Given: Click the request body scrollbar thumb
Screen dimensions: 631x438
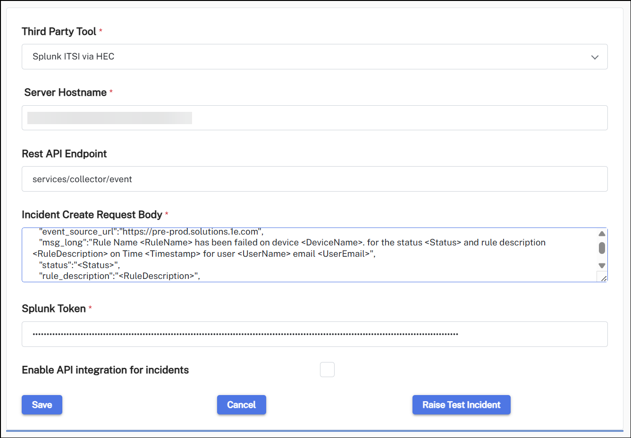Looking at the screenshot, I should [602, 248].
